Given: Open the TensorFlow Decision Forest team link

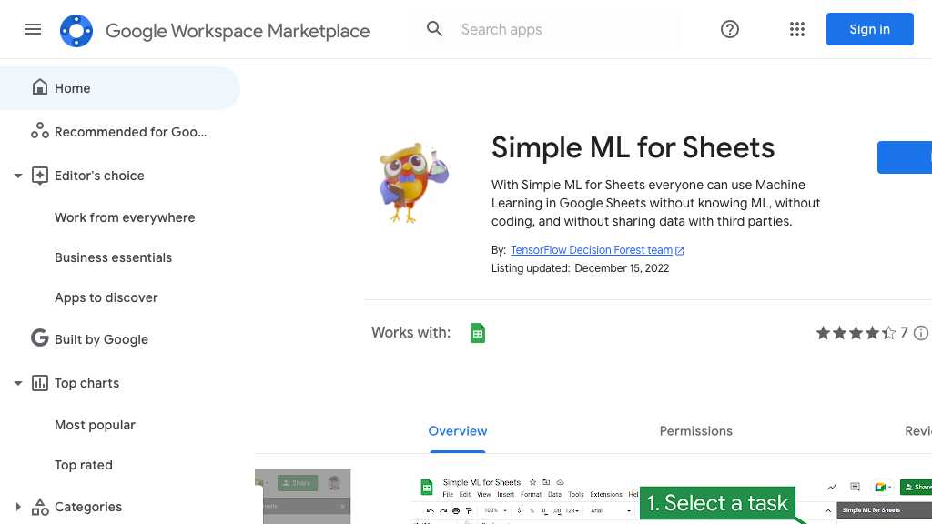Looking at the screenshot, I should 592,249.
